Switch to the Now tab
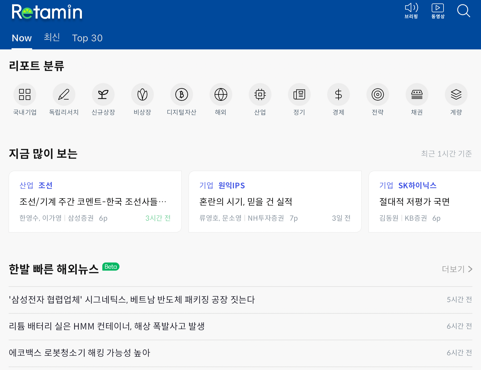The width and height of the screenshot is (481, 370). [22, 38]
